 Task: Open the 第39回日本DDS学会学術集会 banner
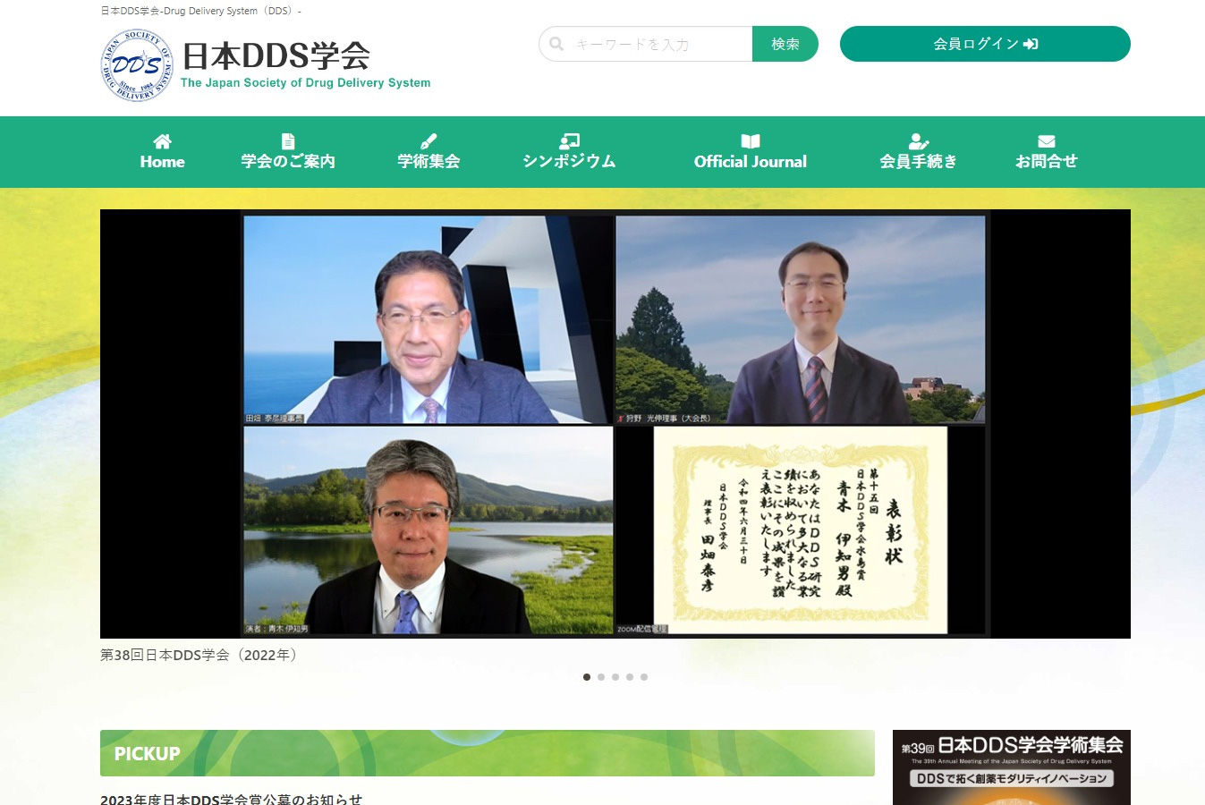pyautogui.click(x=1012, y=767)
